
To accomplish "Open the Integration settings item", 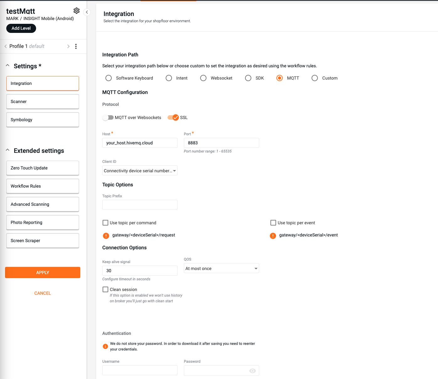I will pyautogui.click(x=43, y=83).
